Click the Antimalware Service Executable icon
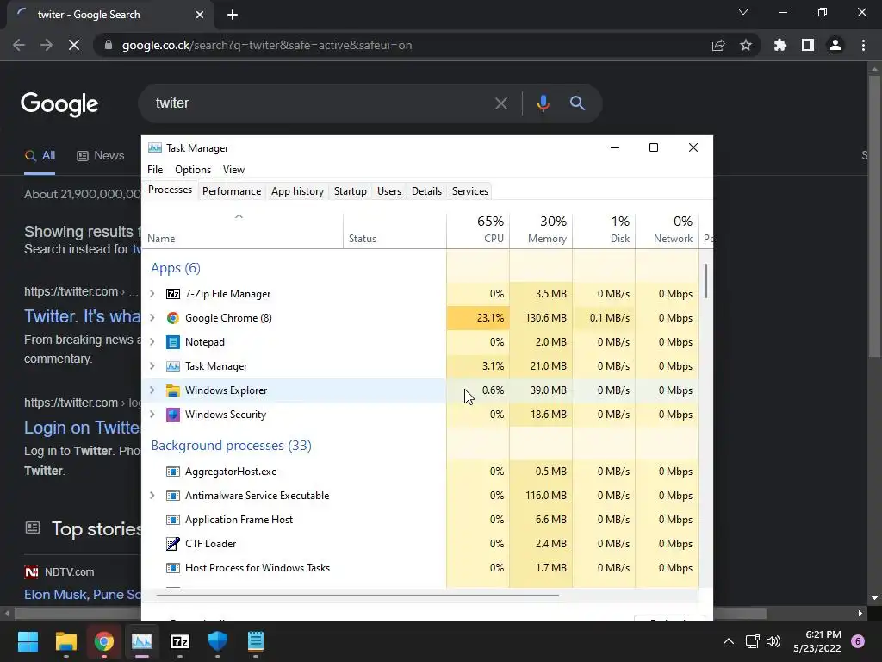882x662 pixels. pos(172,496)
